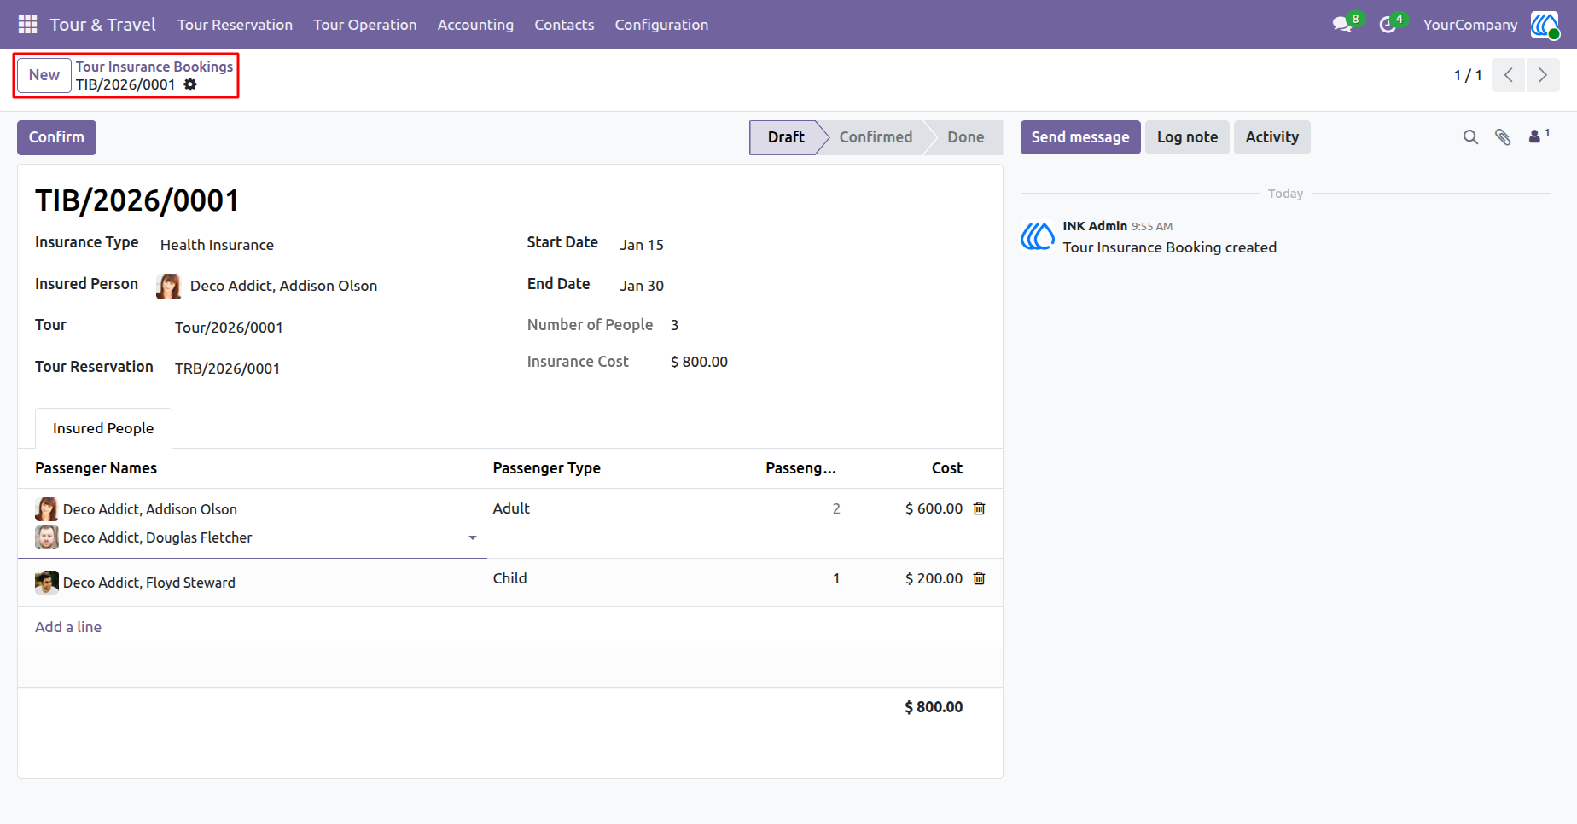Click INK Admin avatar in chatter
Viewport: 1577px width, 824px height.
1038,236
